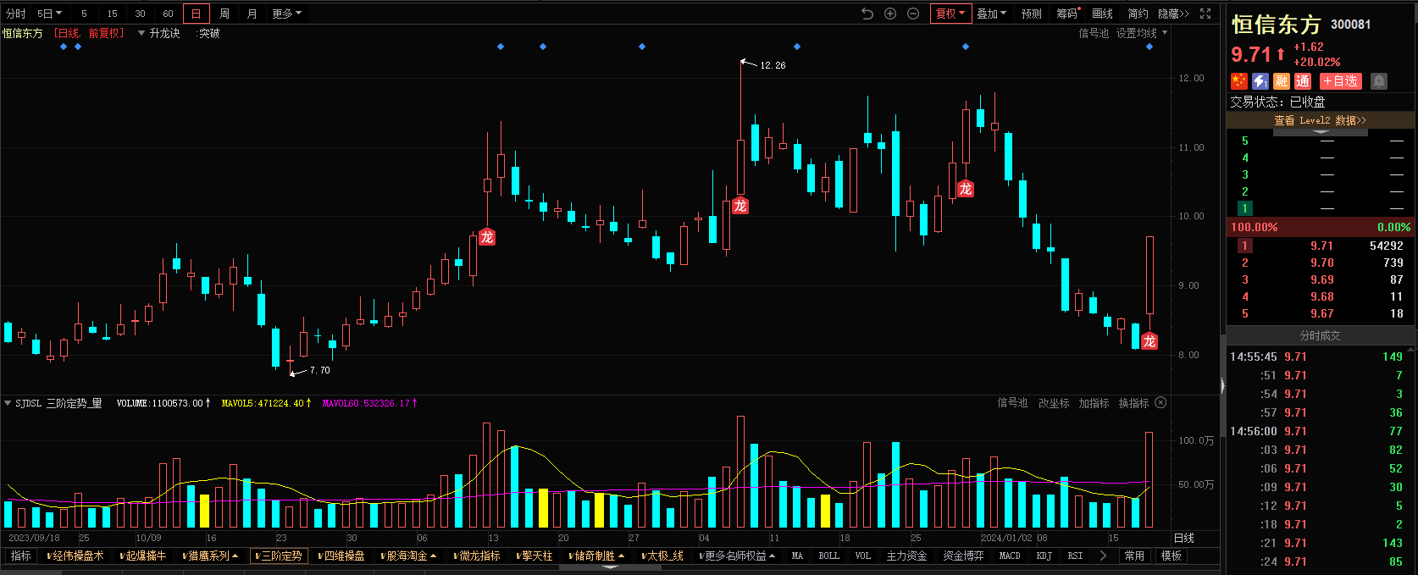This screenshot has width=1418, height=575.
Task: Zoom out the chart with the minus icon
Action: 913,14
